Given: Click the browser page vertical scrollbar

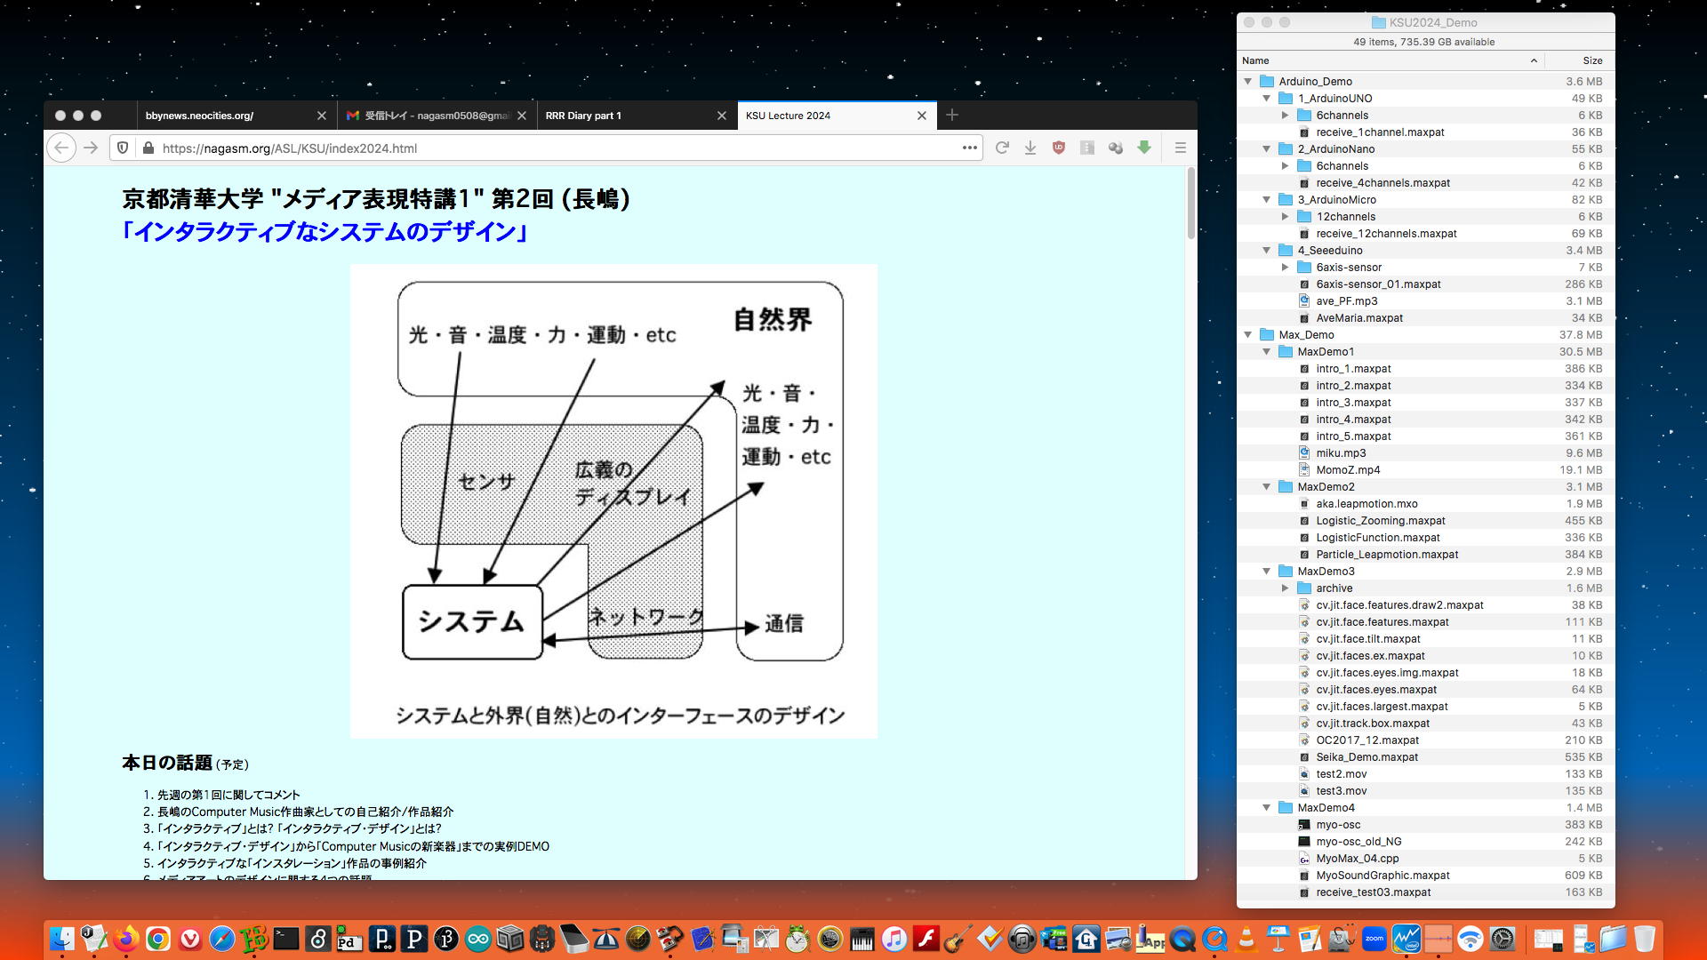Looking at the screenshot, I should pos(1191,204).
